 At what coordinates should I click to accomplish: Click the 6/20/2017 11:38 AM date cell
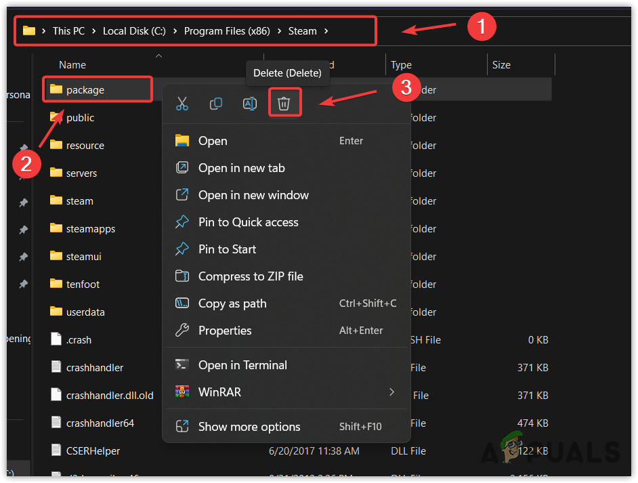(314, 451)
